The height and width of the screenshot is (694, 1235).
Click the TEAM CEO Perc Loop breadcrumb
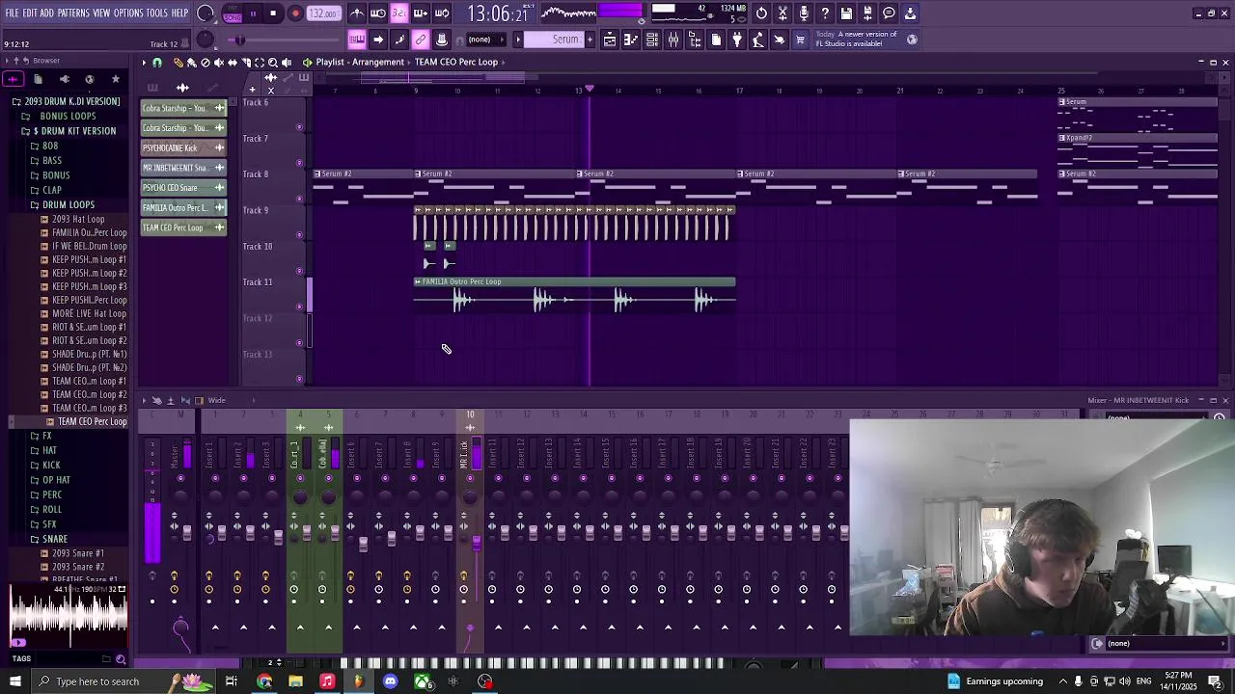(456, 62)
